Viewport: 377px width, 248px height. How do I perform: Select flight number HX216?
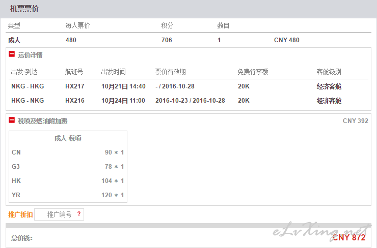75,101
